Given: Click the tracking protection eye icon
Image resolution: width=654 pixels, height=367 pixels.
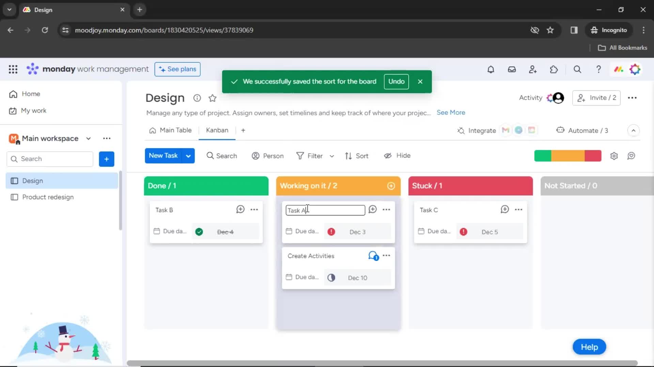Looking at the screenshot, I should point(534,30).
